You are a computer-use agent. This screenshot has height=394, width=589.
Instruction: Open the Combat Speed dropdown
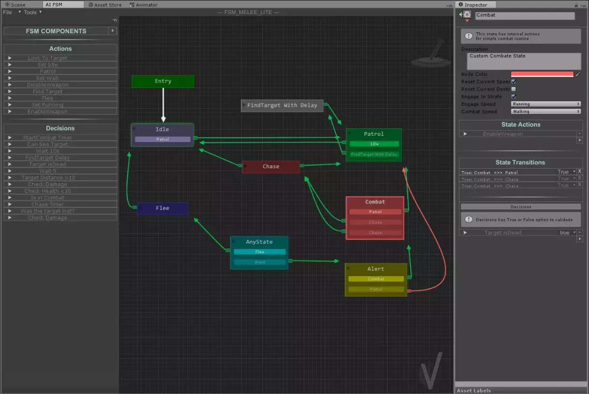pyautogui.click(x=545, y=112)
